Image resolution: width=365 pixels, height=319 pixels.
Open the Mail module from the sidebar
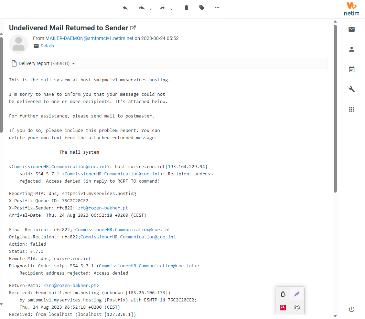pyautogui.click(x=351, y=29)
